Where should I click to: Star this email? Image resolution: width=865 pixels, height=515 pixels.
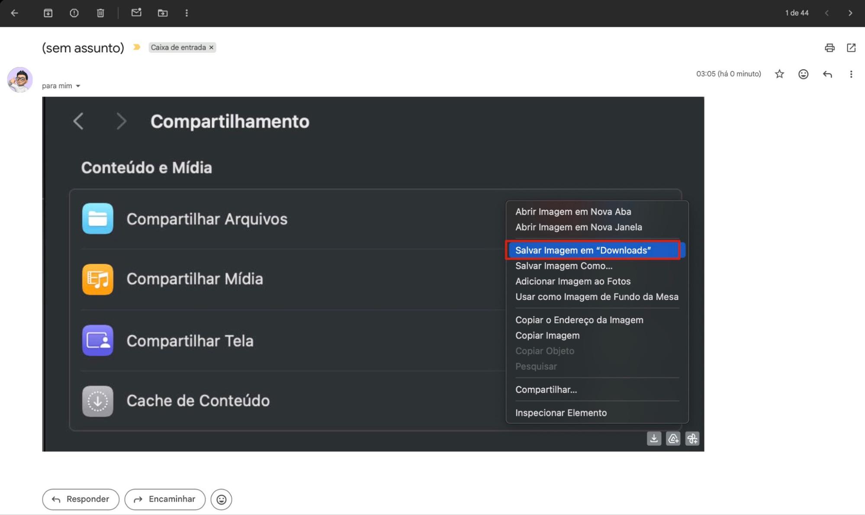coord(779,74)
